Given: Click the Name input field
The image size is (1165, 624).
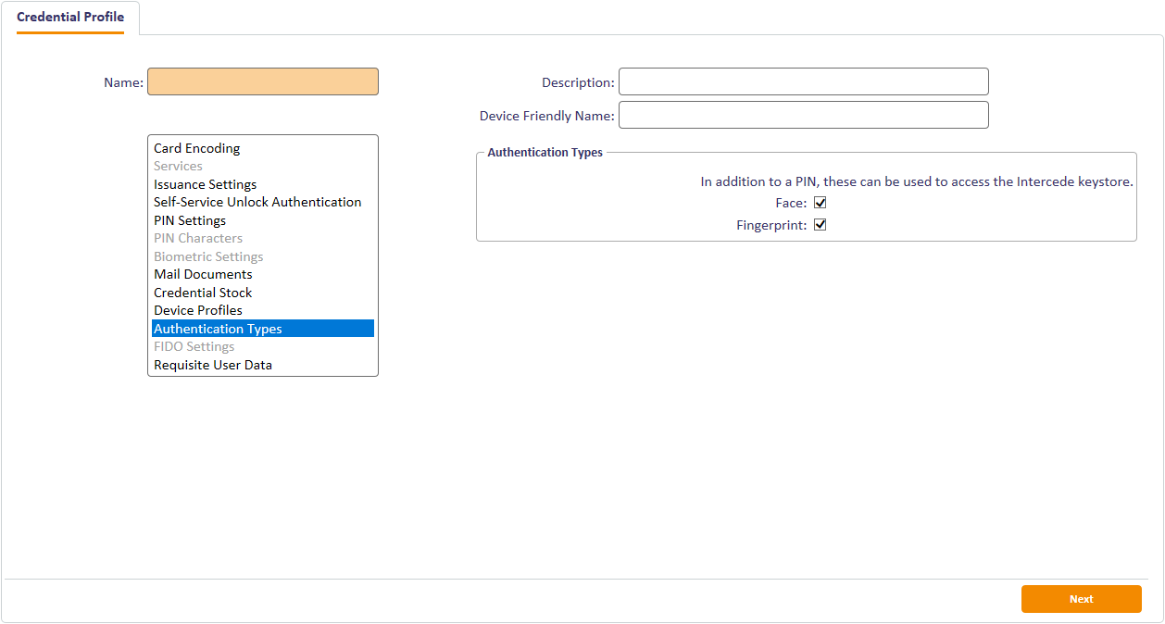Looking at the screenshot, I should [x=263, y=81].
